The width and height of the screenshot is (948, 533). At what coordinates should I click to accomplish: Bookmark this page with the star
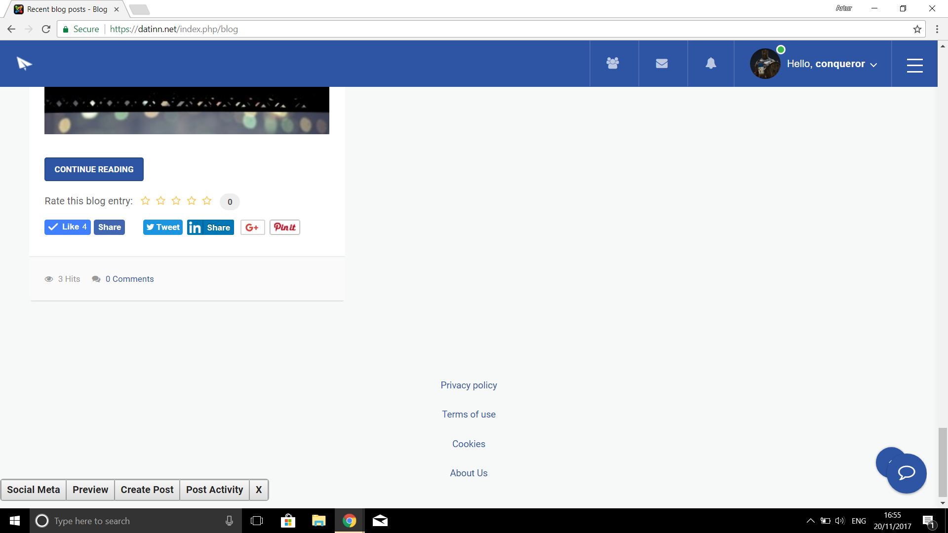point(917,29)
